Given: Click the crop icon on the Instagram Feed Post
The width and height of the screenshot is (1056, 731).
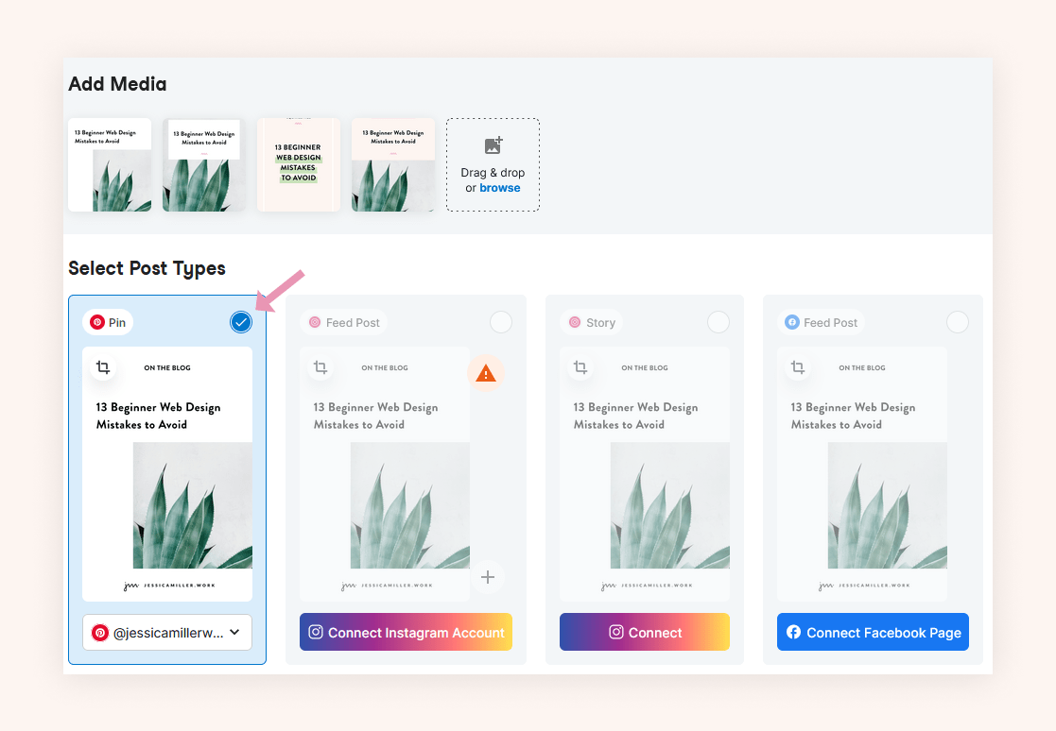Looking at the screenshot, I should click(320, 367).
